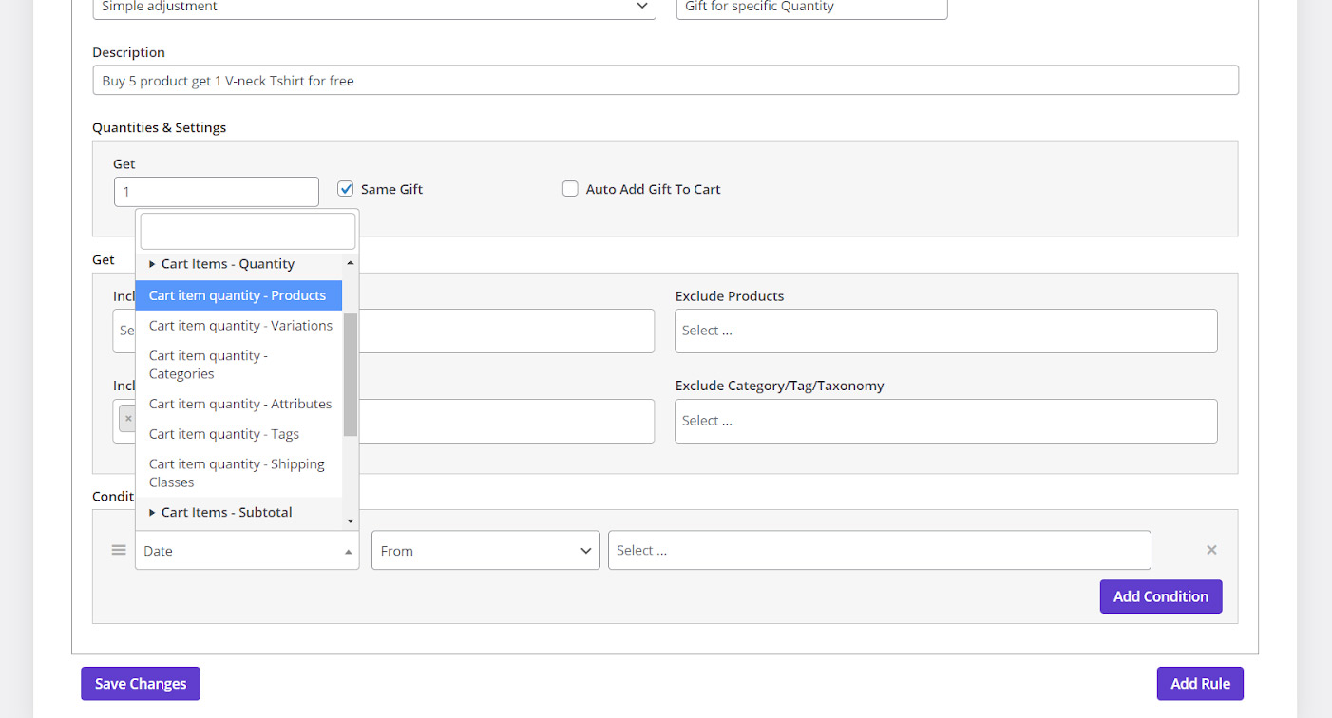This screenshot has height=718, width=1332.
Task: Enable Auto Add Gift To Cart
Action: click(570, 189)
